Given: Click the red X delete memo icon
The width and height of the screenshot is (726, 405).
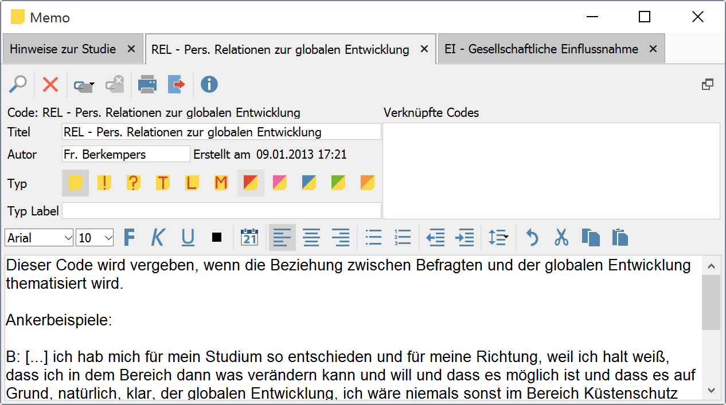Looking at the screenshot, I should [x=50, y=84].
